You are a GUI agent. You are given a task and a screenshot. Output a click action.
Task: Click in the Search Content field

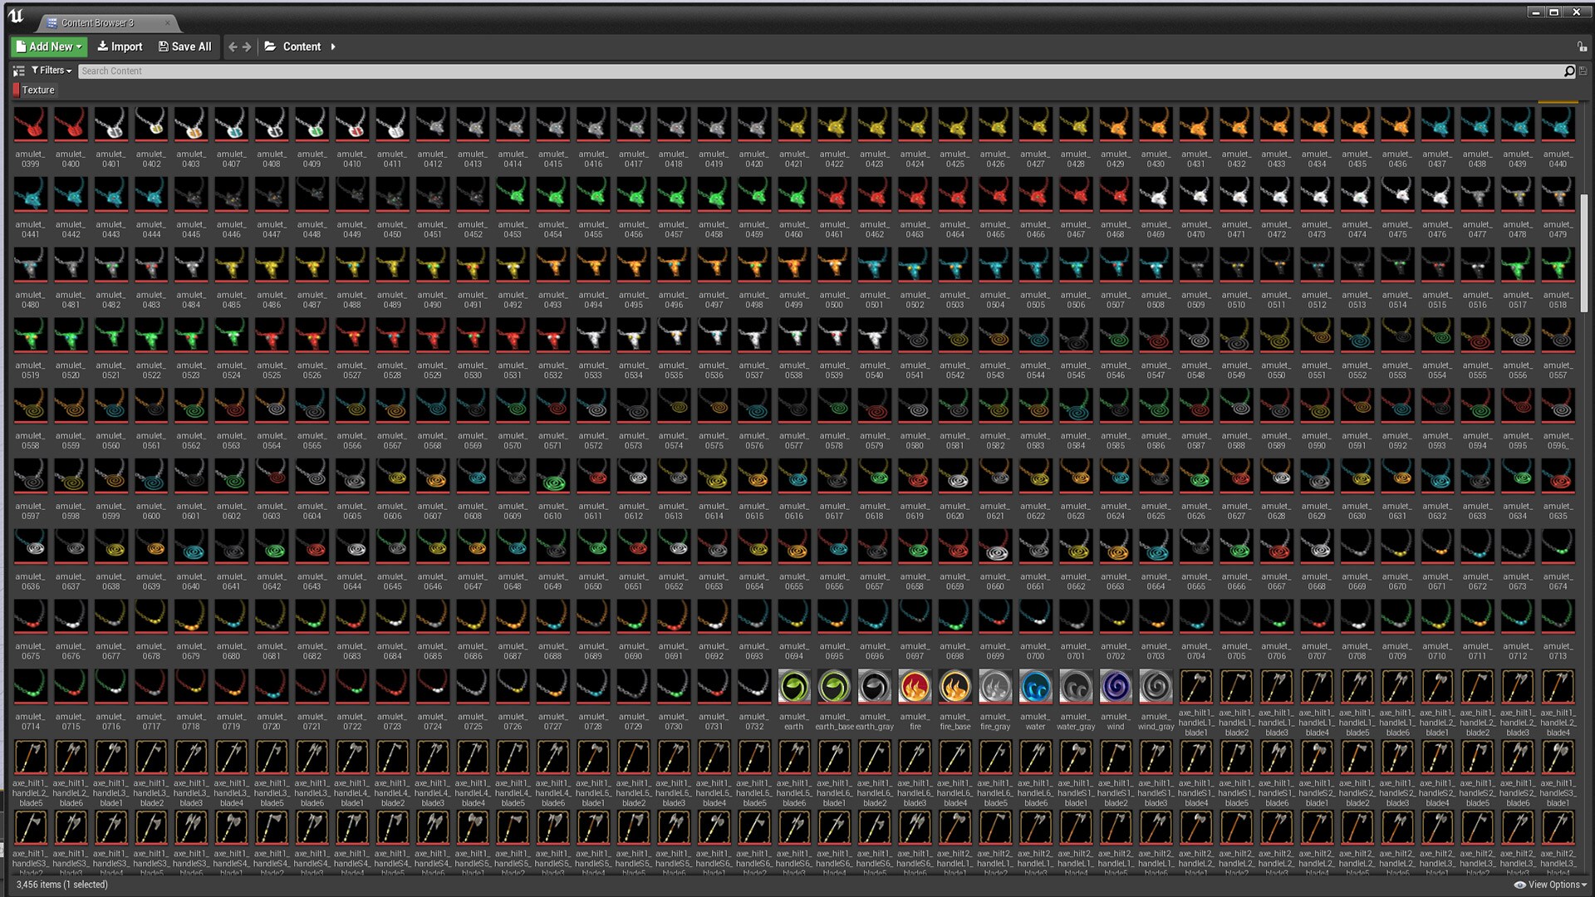pos(748,71)
